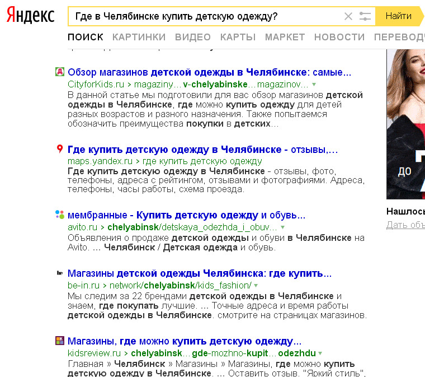Click the snippet 'телефоны, часы работы, схема проезда'

click(156, 189)
